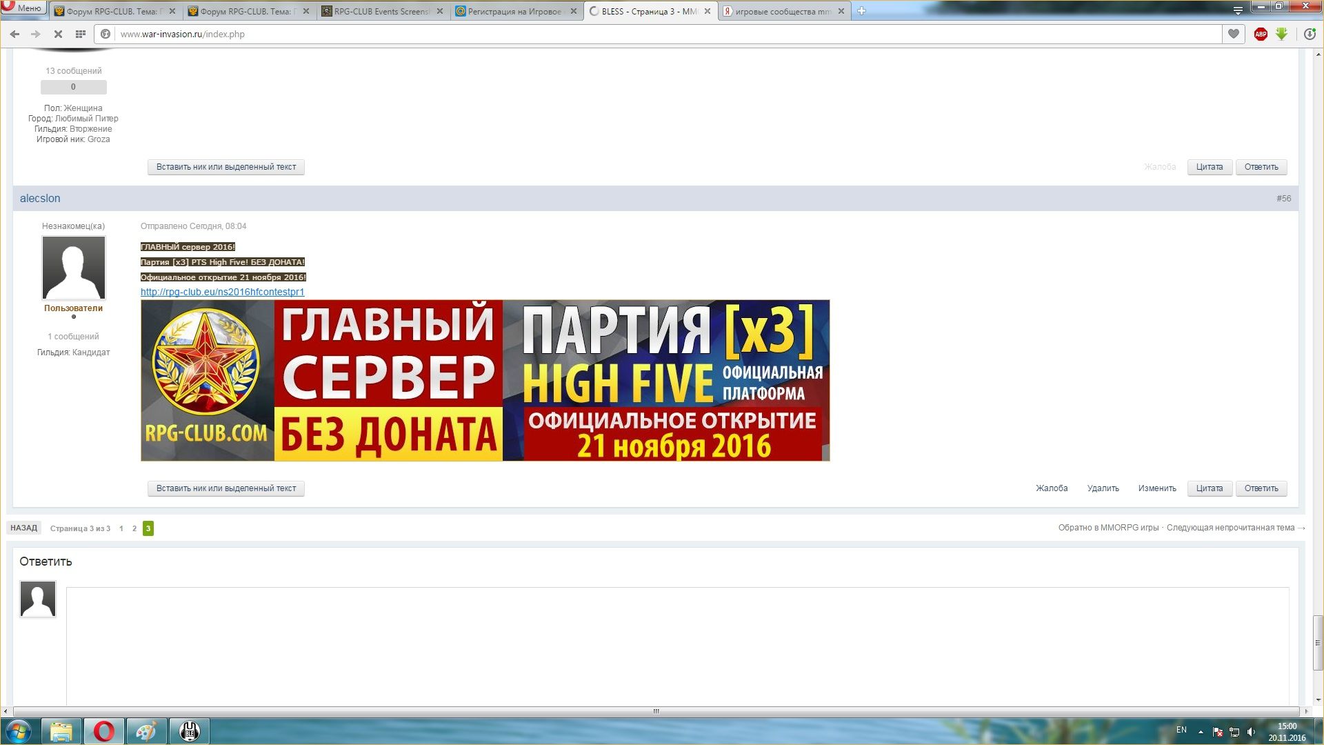The image size is (1324, 745).
Task: Open the green download arrow extension
Action: point(1281,34)
